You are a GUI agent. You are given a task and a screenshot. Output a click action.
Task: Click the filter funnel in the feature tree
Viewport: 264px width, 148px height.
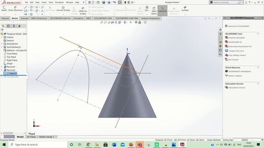pos(2,30)
